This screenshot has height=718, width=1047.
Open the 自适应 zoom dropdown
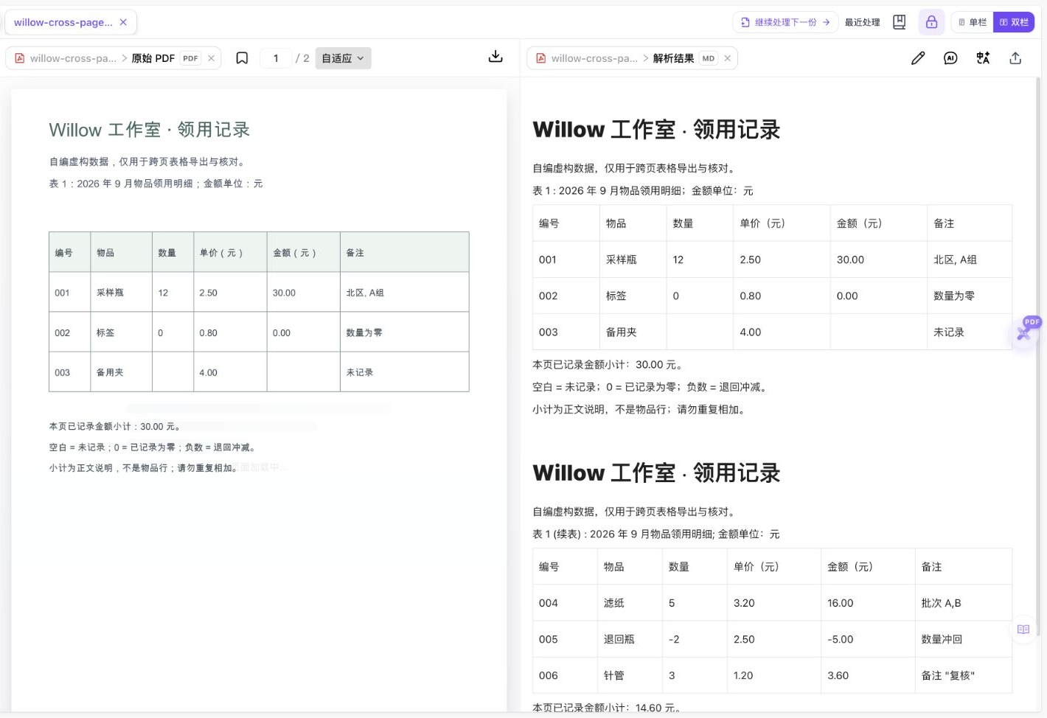343,58
